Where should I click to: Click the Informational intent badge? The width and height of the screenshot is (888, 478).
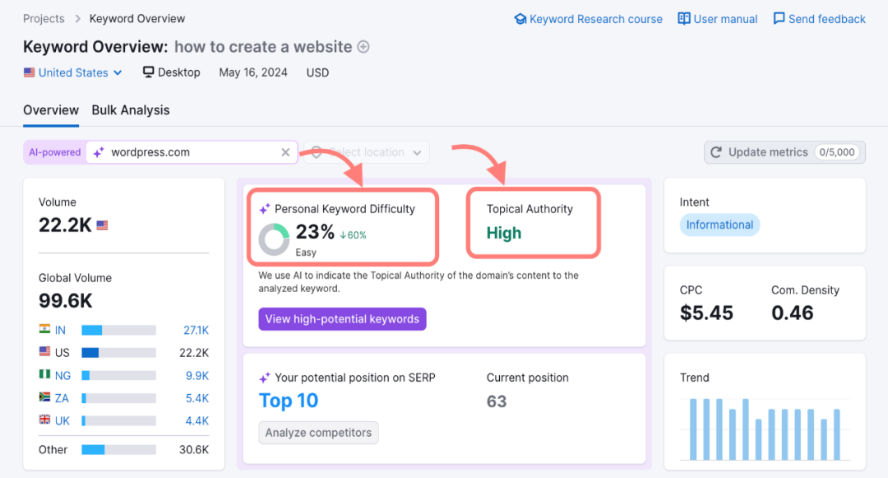[x=719, y=225]
